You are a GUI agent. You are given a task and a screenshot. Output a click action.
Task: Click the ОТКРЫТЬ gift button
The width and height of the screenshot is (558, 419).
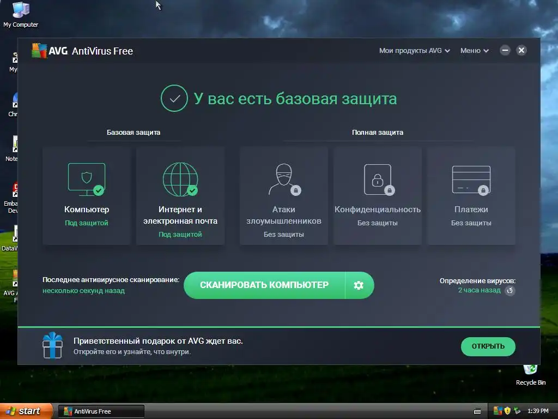[x=488, y=346]
